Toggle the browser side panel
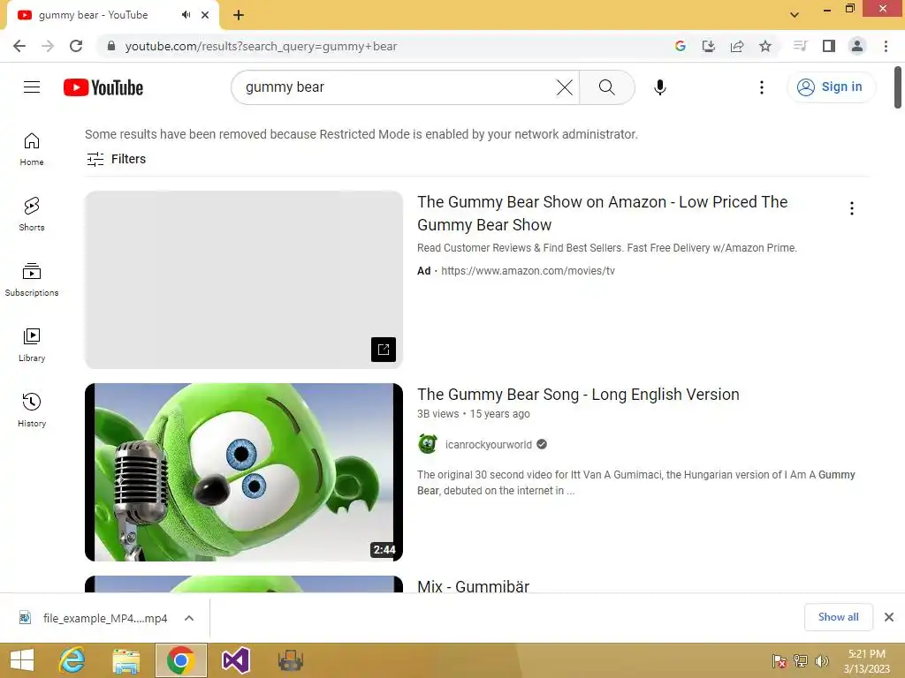This screenshot has width=905, height=678. [829, 46]
